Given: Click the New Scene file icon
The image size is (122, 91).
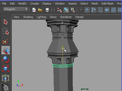Looking at the screenshot, I should pos(34,10).
